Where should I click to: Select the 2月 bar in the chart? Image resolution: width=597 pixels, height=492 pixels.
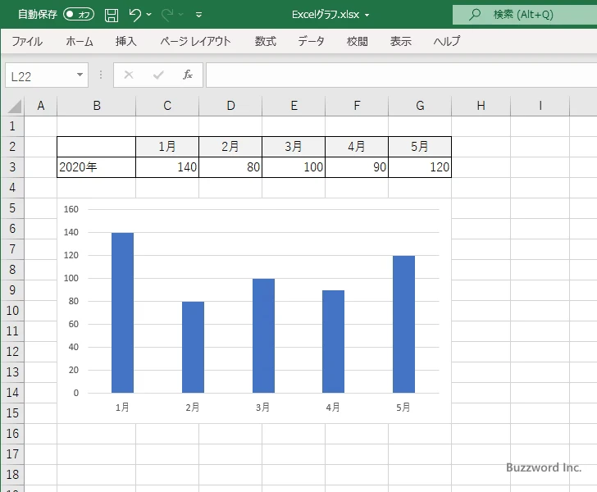click(193, 348)
